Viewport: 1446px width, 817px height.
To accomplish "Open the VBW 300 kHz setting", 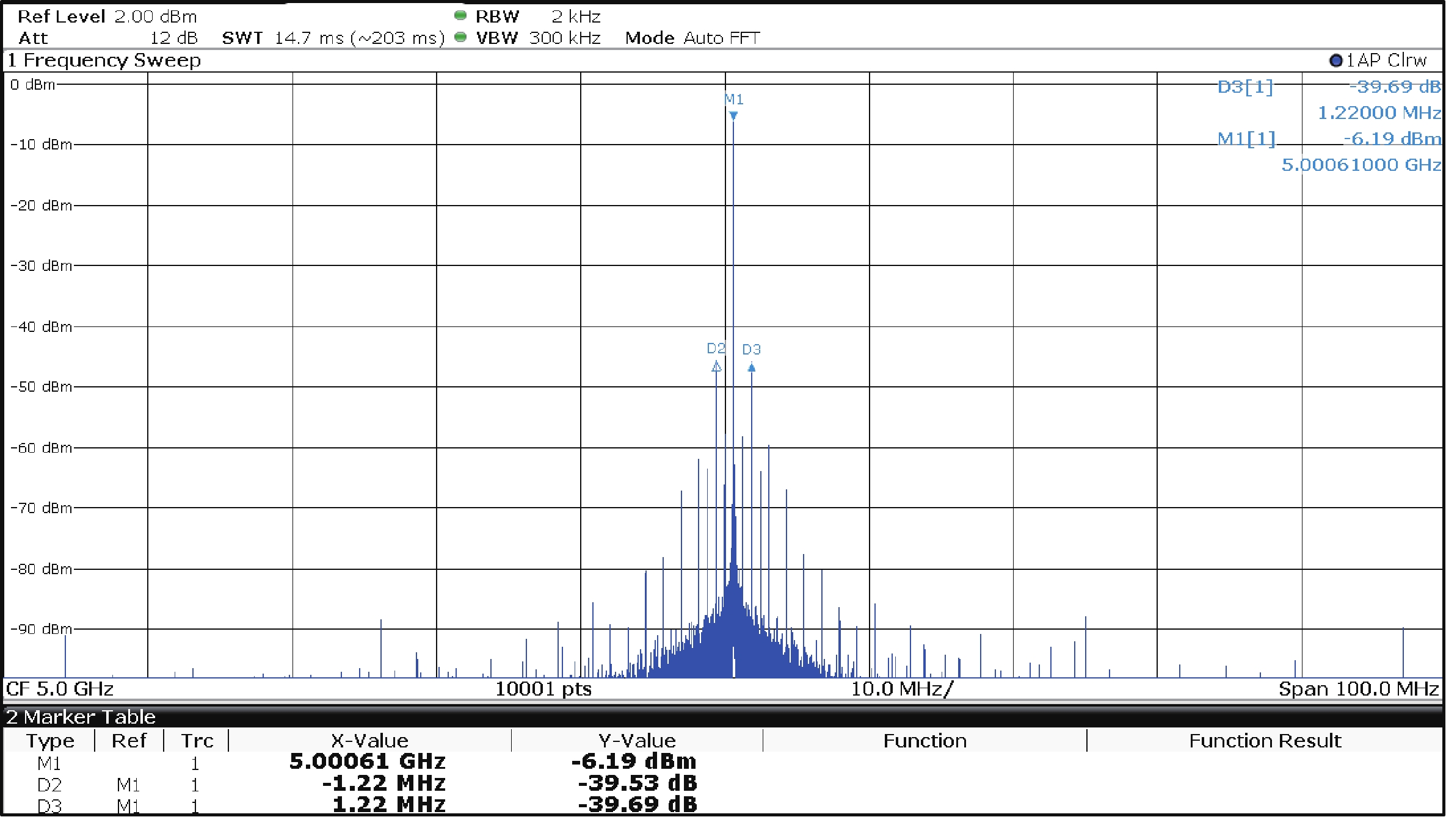I will (x=564, y=38).
